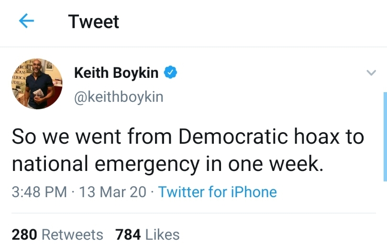Viewport: 387px width, 244px height.
Task: Click "national emergency" in the tweet text
Action: pyautogui.click(x=105, y=164)
